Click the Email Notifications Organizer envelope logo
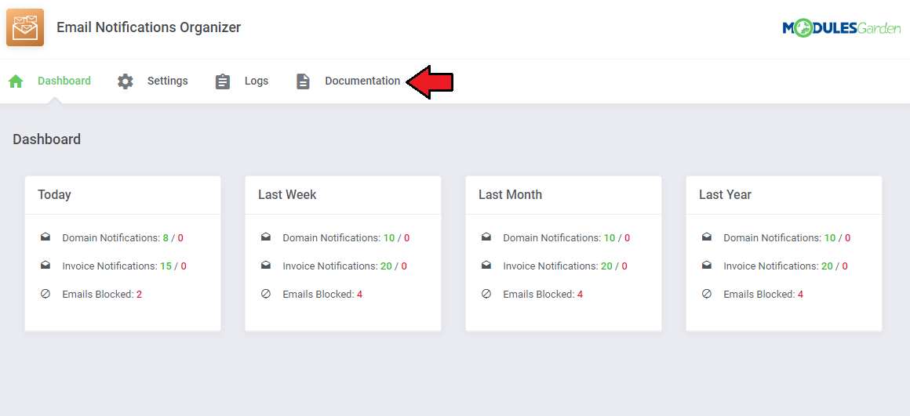Screen dimensions: 910x416 [x=25, y=27]
